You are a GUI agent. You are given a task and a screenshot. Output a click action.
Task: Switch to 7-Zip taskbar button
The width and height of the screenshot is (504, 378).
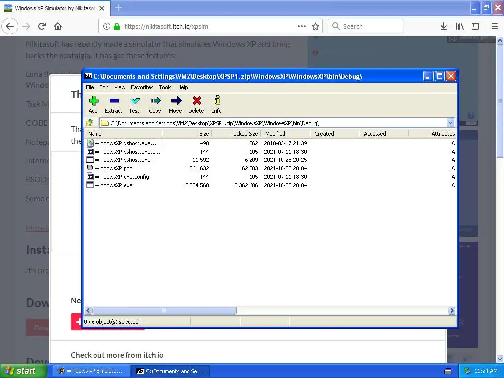tap(170, 371)
